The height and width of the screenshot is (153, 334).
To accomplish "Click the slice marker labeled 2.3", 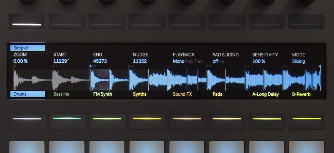I will pos(247,66).
